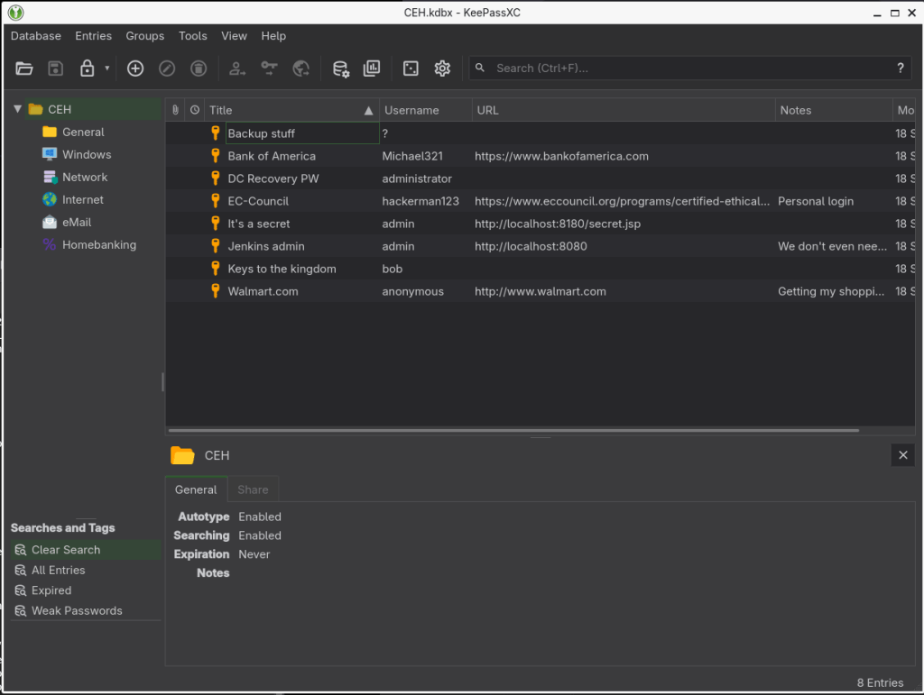Viewport: 924px width, 695px height.
Task: Open the Tools menu
Action: click(192, 36)
